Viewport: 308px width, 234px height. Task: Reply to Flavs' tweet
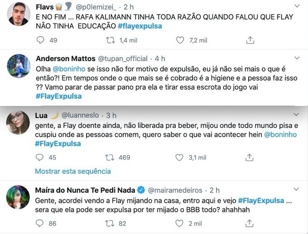[x=40, y=40]
